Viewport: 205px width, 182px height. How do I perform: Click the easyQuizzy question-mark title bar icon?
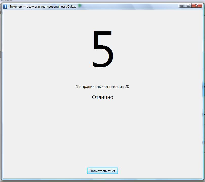[x=5, y=7]
